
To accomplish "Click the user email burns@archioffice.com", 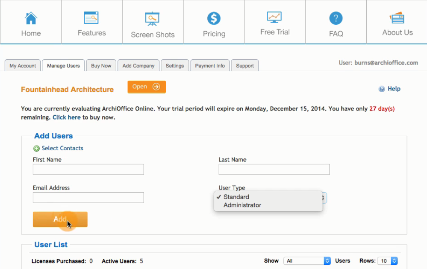I will (386, 63).
